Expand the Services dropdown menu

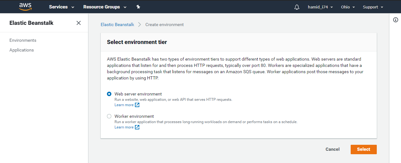(x=62, y=7)
